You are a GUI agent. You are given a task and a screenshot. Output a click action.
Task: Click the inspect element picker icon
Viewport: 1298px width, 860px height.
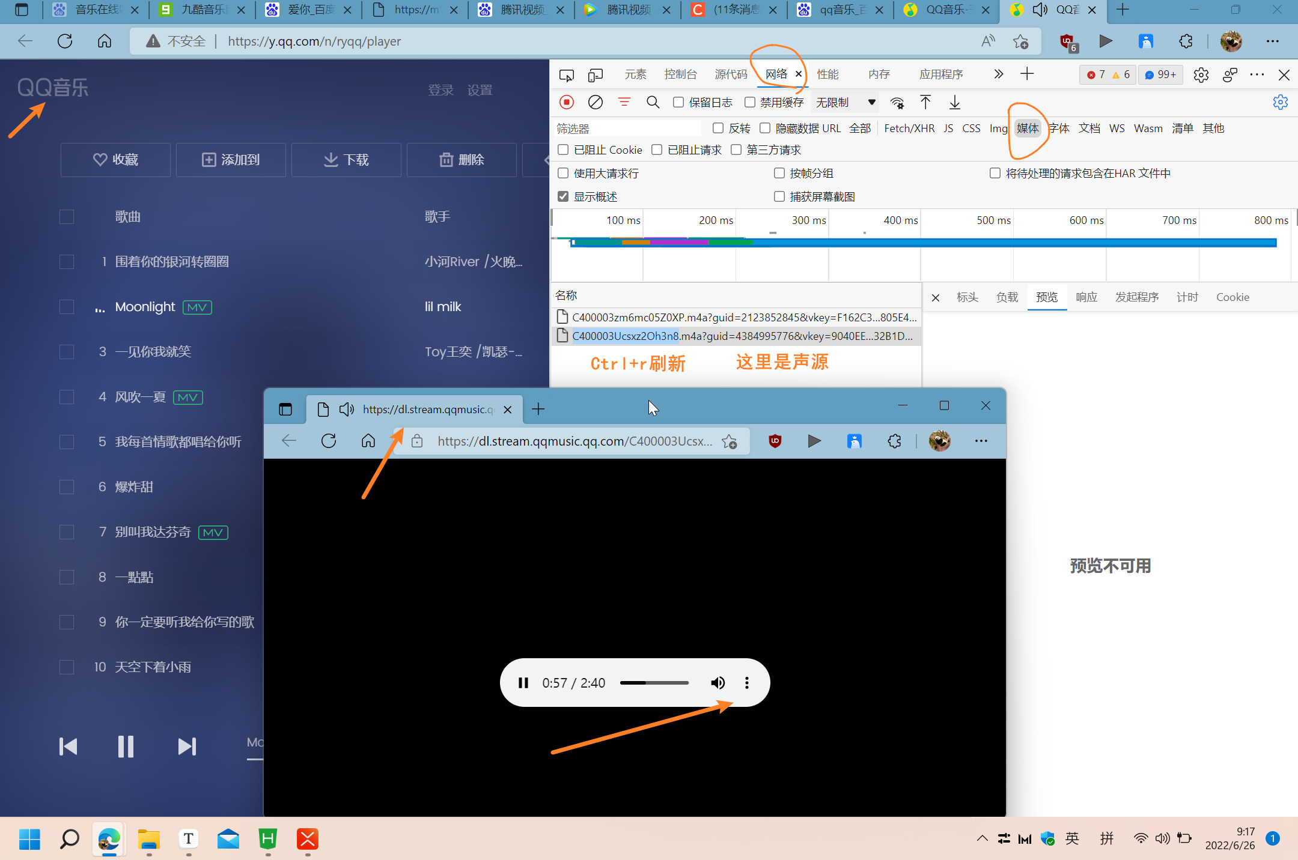coord(566,74)
